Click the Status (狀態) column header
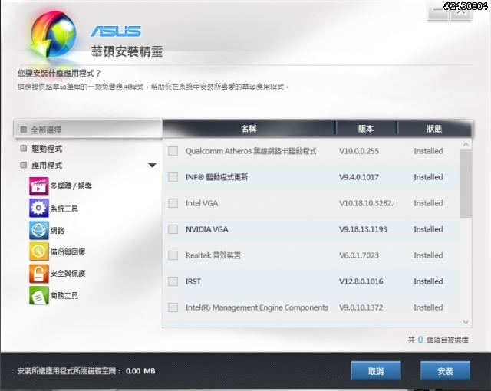This screenshot has height=391, width=491. click(x=435, y=129)
